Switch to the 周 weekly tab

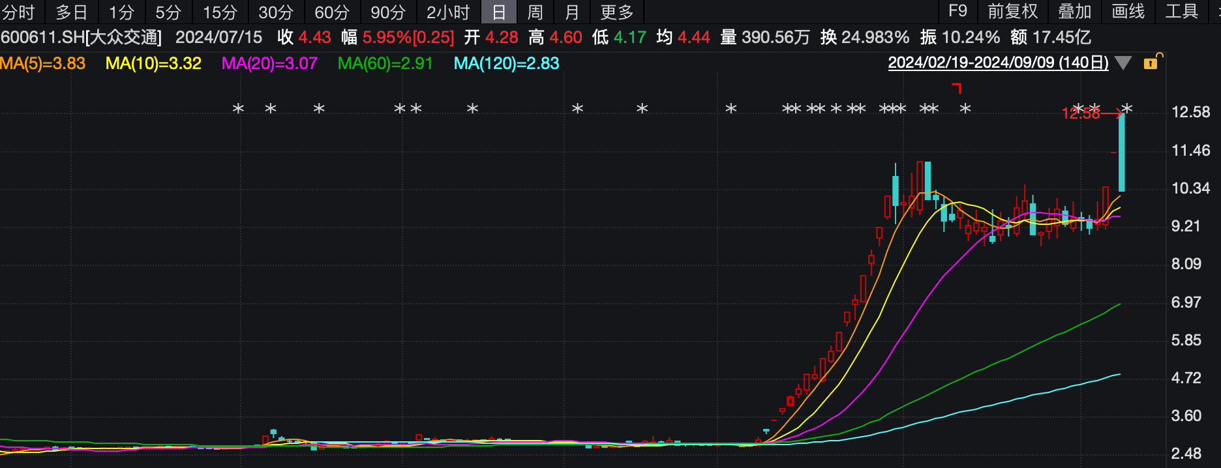pyautogui.click(x=535, y=12)
